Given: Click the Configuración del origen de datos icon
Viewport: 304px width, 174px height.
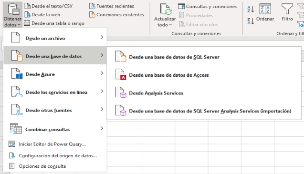Looking at the screenshot, I should click(x=12, y=155).
